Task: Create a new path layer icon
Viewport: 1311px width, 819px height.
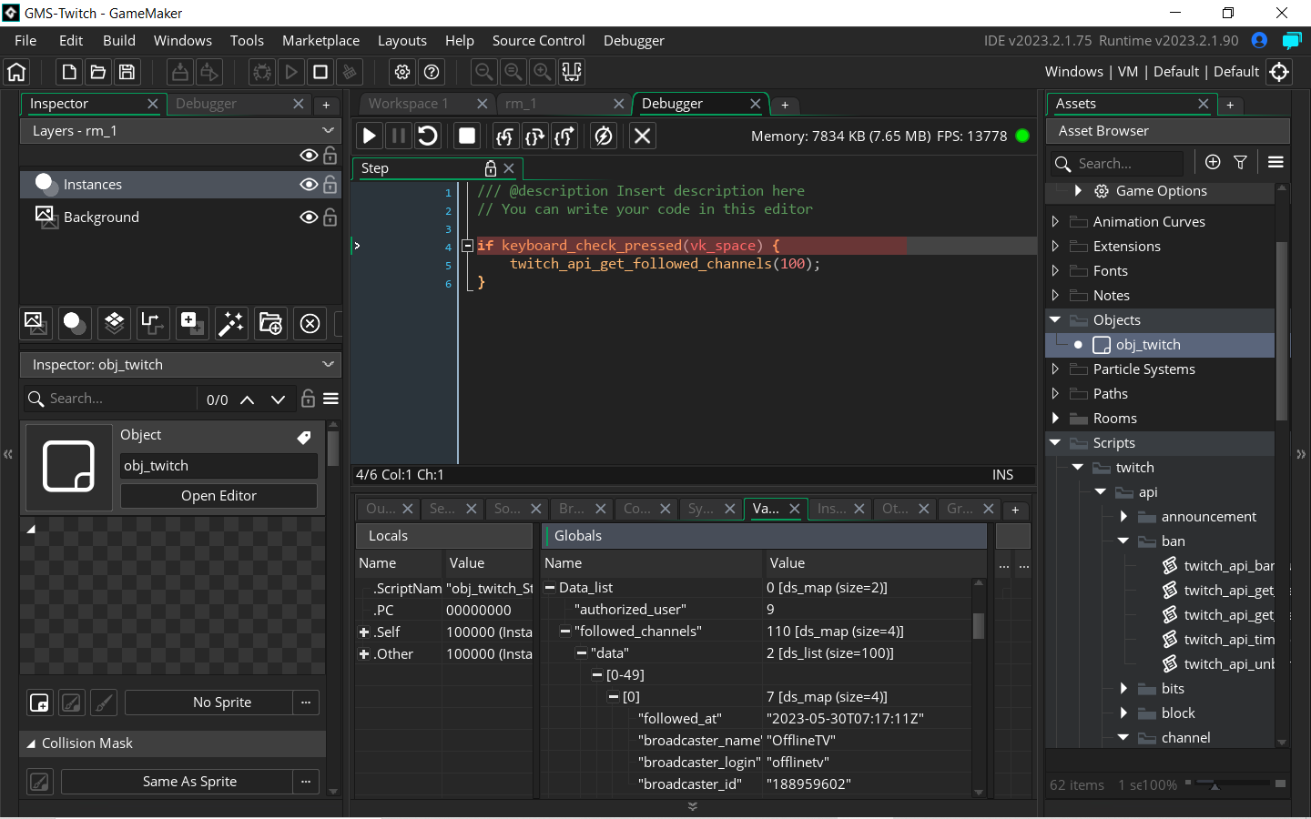Action: pyautogui.click(x=152, y=323)
